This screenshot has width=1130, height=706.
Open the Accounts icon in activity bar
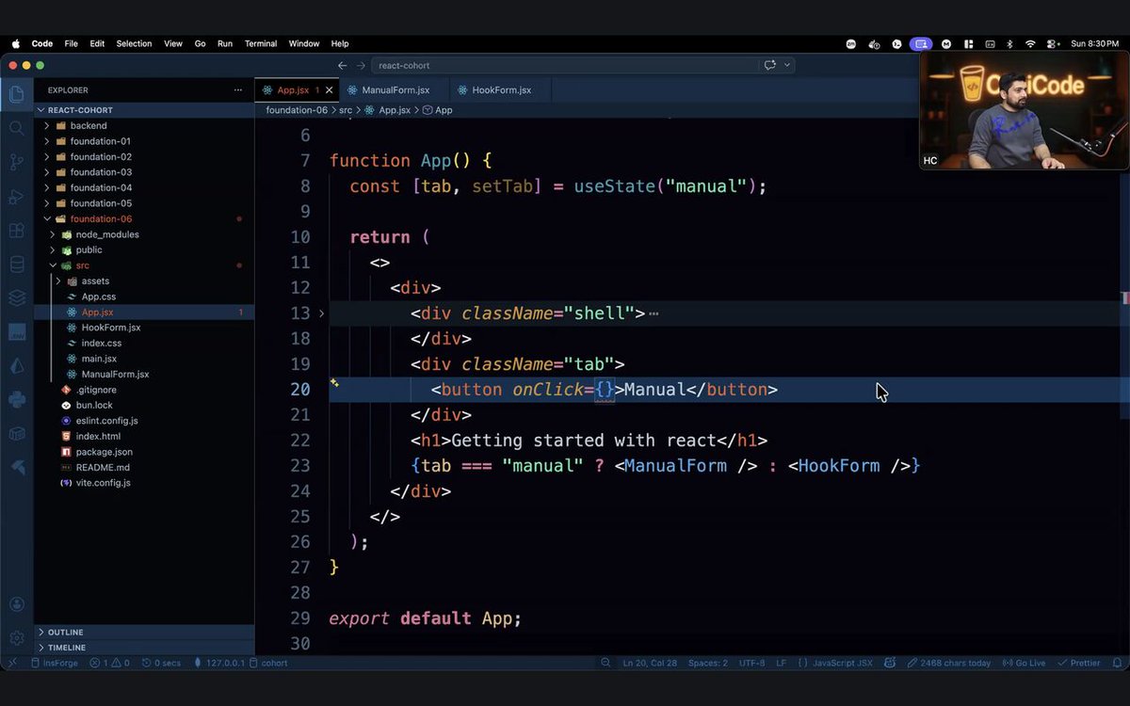(x=16, y=604)
